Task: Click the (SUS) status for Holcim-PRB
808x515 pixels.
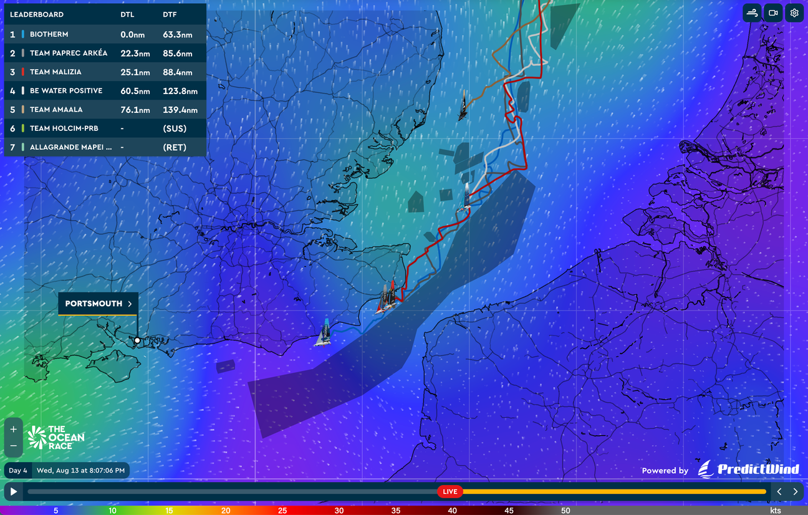Action: point(175,128)
